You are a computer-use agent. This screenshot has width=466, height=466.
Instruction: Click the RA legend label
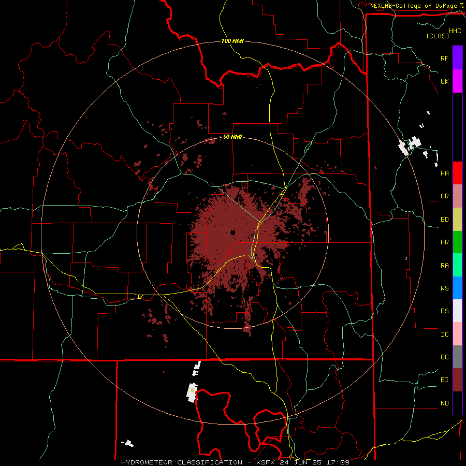point(444,266)
